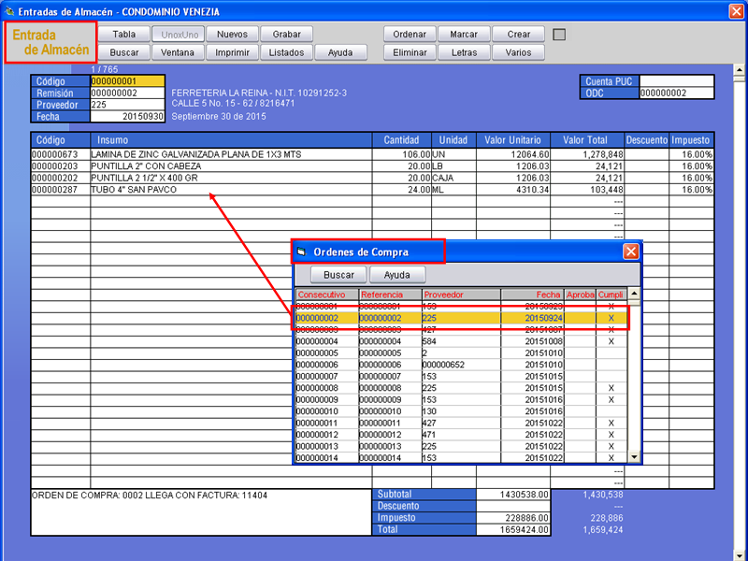Image resolution: width=748 pixels, height=561 pixels.
Task: Click the order list scroll down arrow
Action: click(x=634, y=456)
